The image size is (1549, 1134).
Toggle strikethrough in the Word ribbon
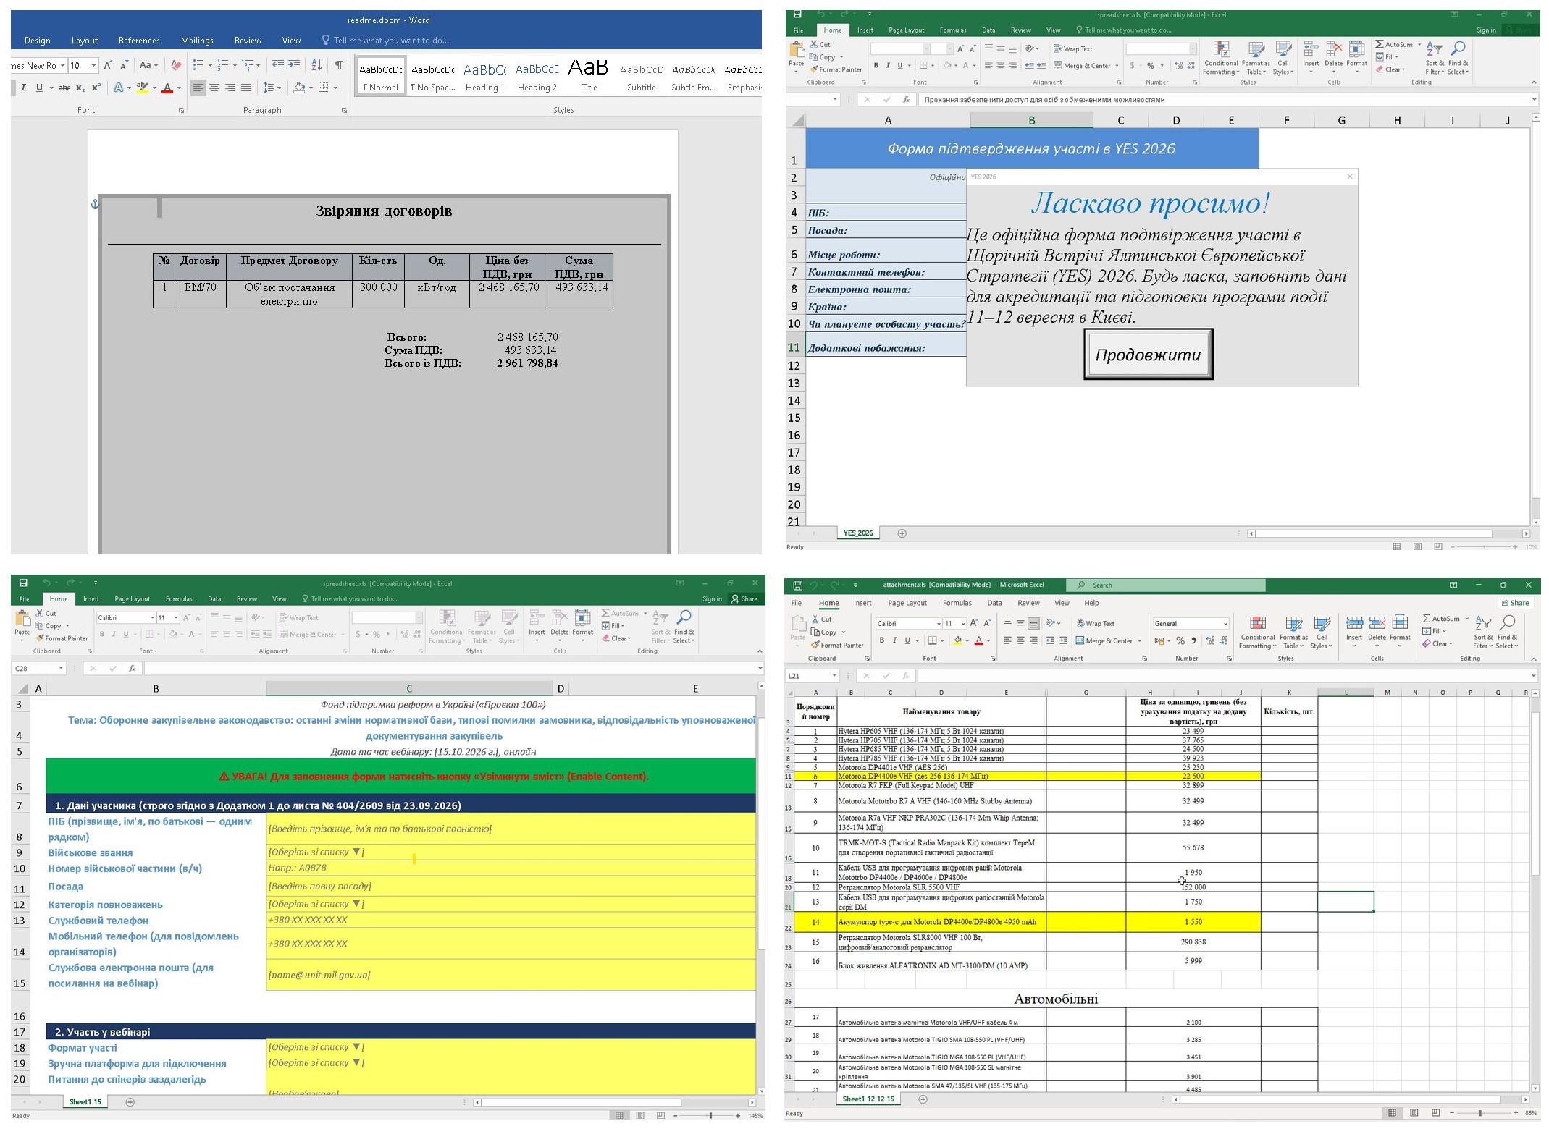64,88
